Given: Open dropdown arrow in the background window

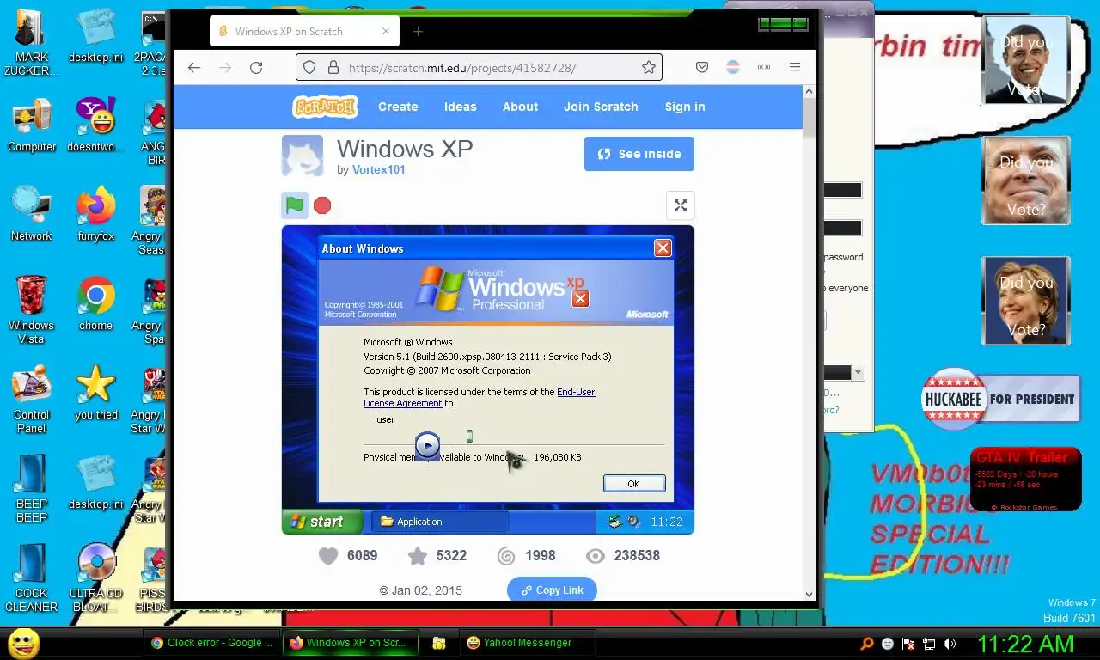Looking at the screenshot, I should [858, 372].
